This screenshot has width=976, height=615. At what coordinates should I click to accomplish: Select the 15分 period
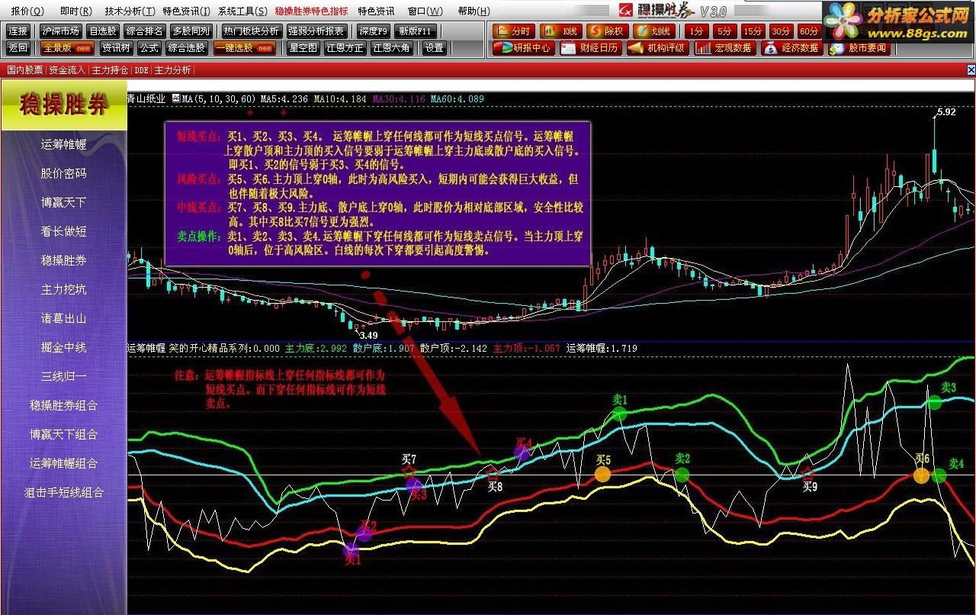(x=753, y=31)
